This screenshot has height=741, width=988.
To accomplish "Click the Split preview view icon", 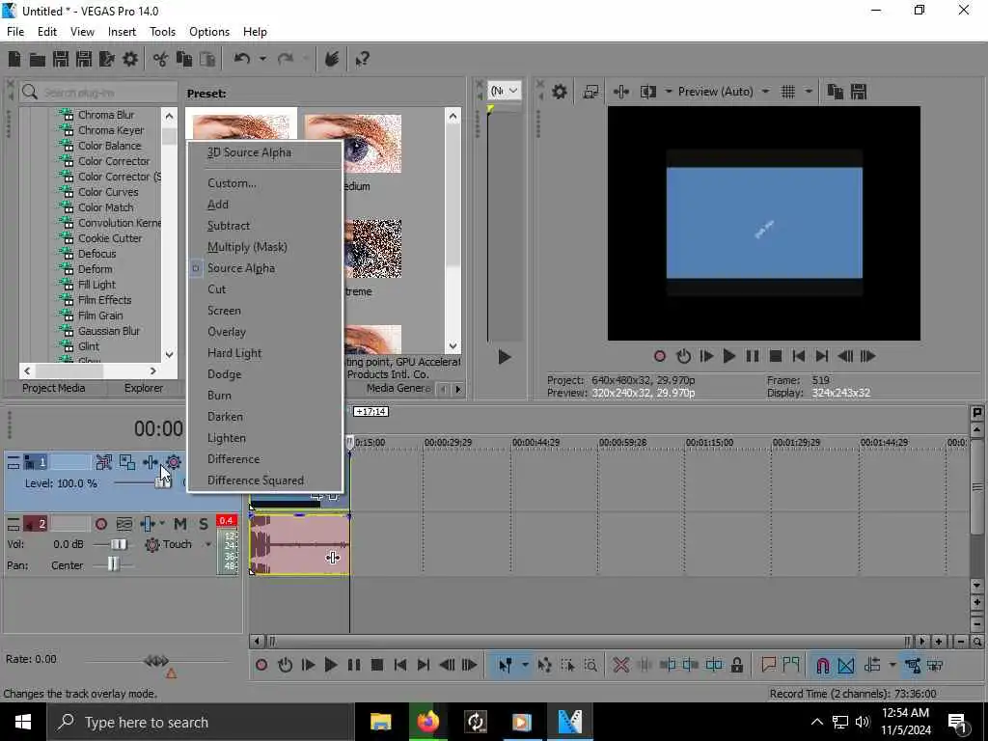I will tap(647, 92).
